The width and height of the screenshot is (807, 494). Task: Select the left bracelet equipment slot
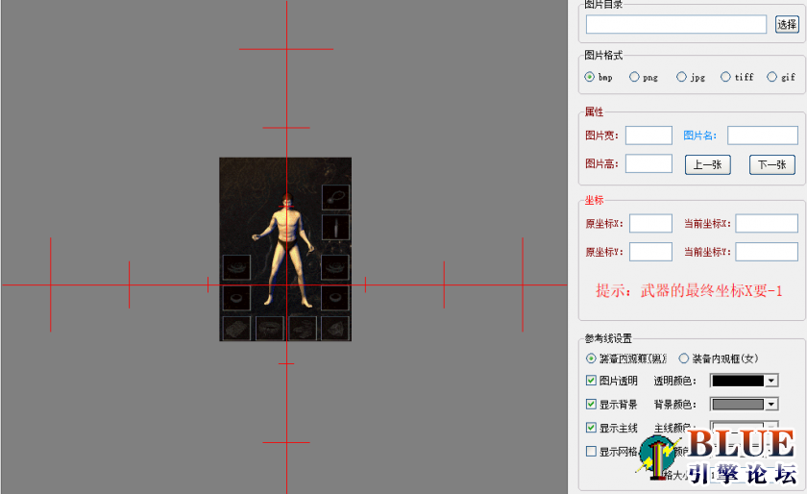(x=236, y=267)
